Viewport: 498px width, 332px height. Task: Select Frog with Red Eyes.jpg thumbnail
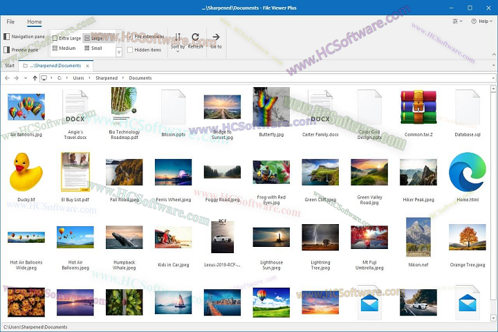(x=271, y=172)
